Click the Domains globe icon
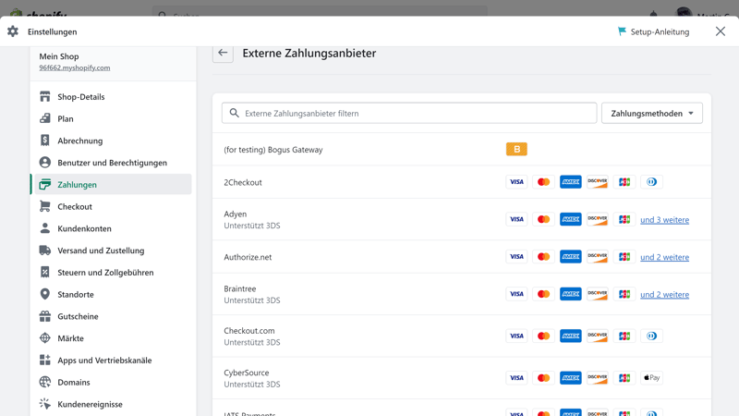 coord(45,382)
